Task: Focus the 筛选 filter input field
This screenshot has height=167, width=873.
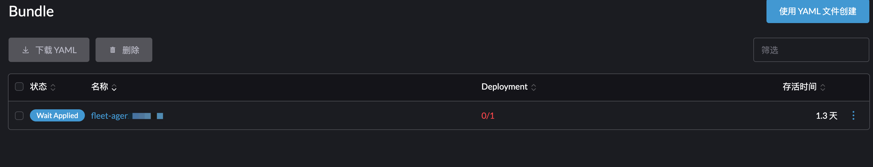Action: coord(811,50)
